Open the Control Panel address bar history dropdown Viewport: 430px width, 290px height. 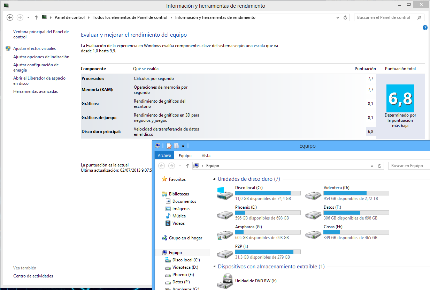[x=338, y=17]
